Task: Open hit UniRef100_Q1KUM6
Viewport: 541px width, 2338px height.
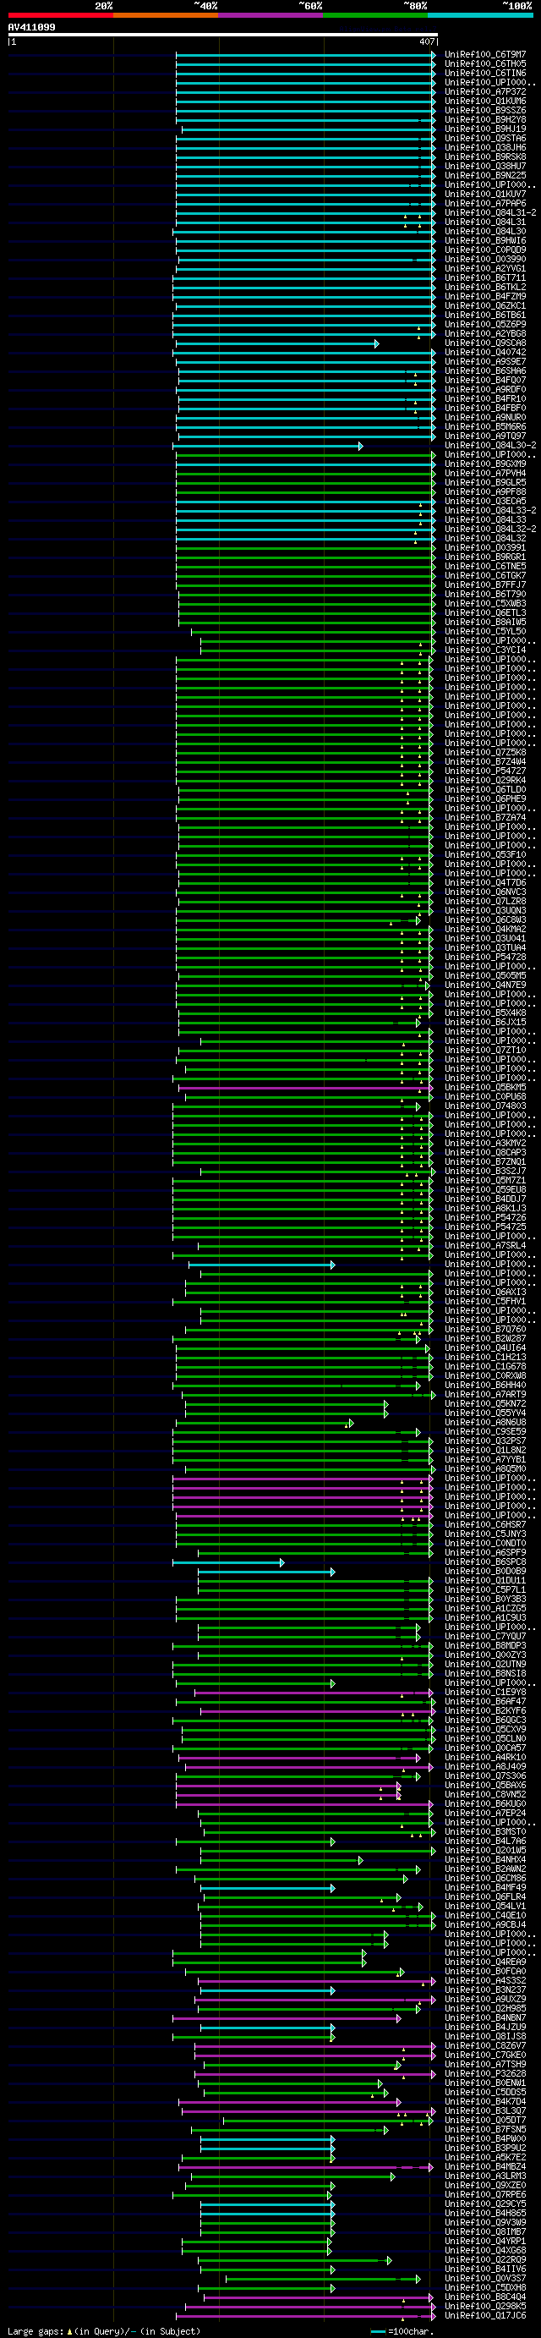Action: point(484,101)
